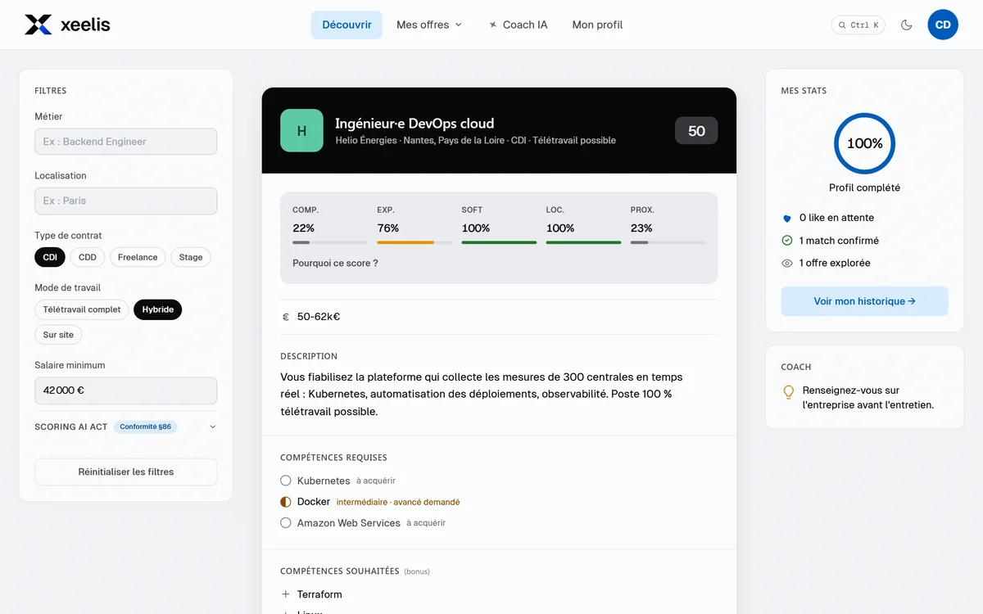Screen dimensions: 983x614
Task: Click the Salaire minimum field
Action: click(126, 391)
